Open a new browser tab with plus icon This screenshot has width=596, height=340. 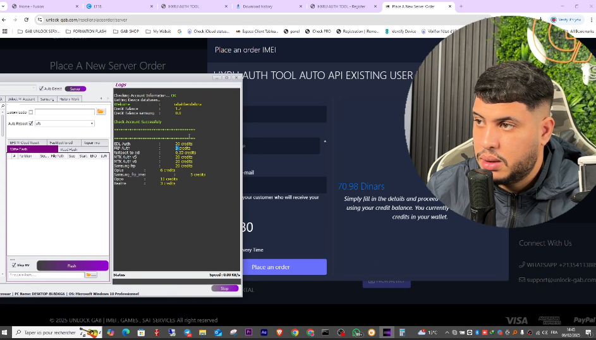[461, 6]
